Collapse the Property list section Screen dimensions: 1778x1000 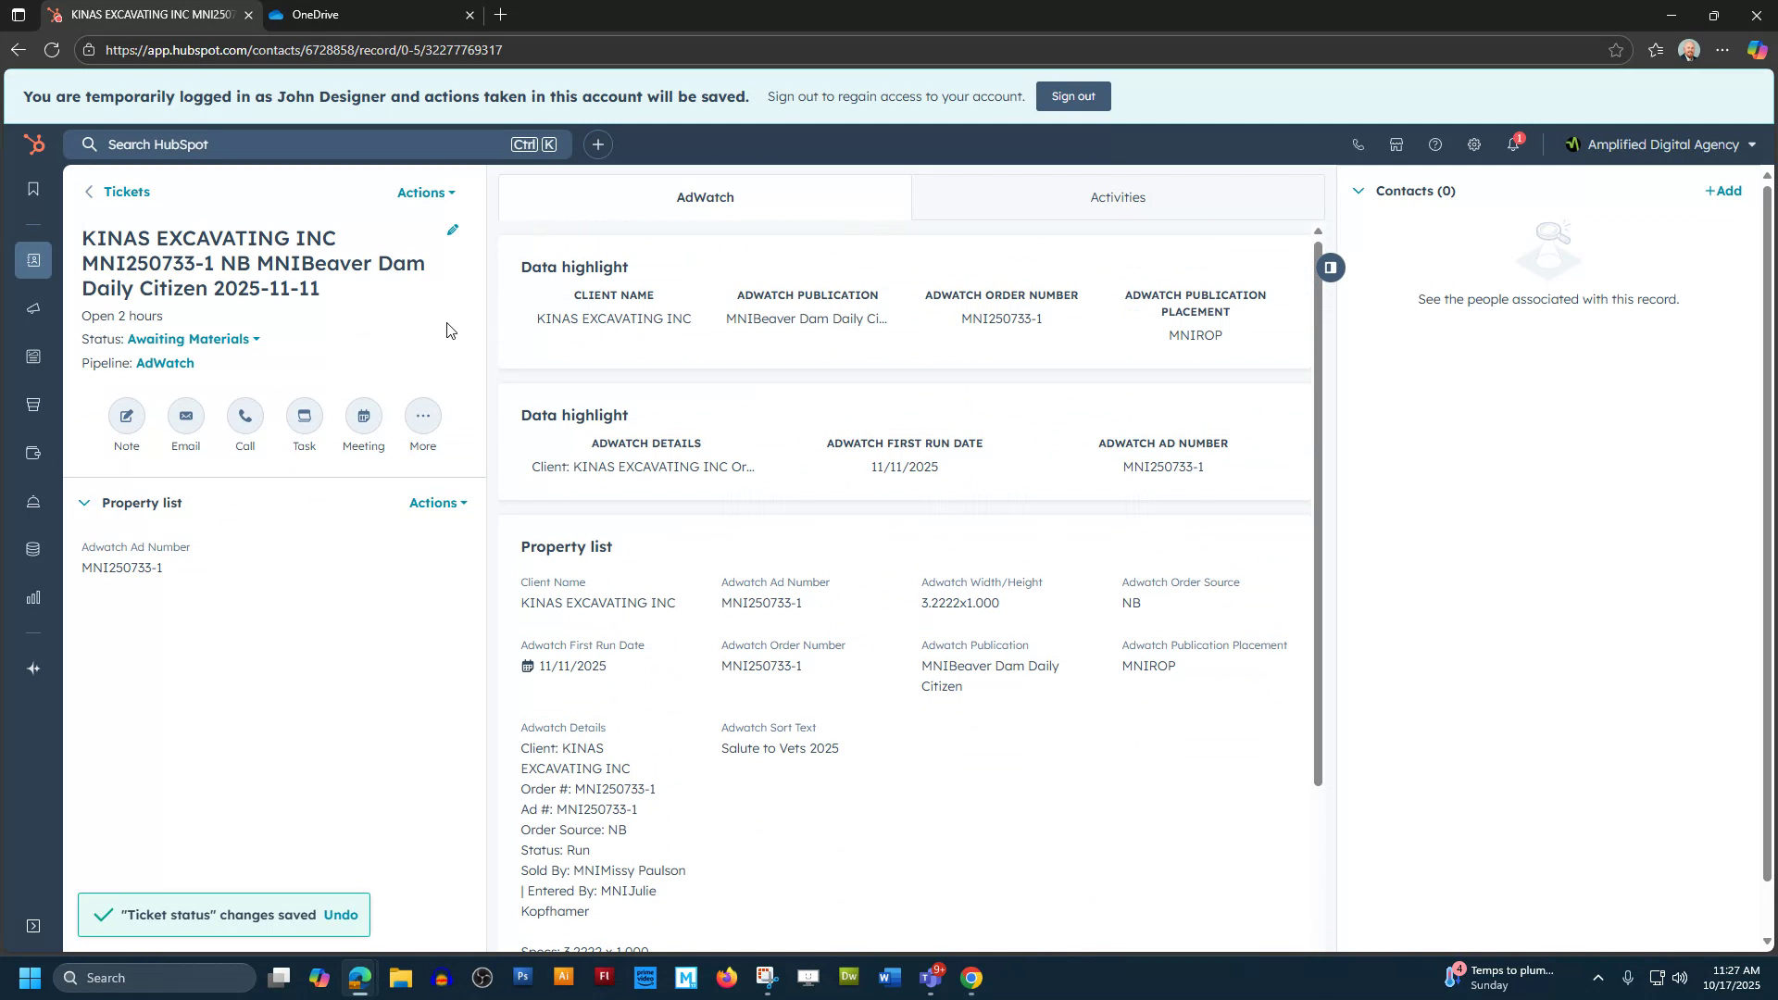click(x=84, y=503)
